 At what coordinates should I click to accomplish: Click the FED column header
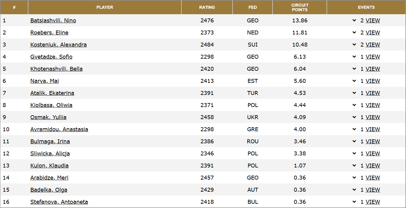tap(253, 7)
